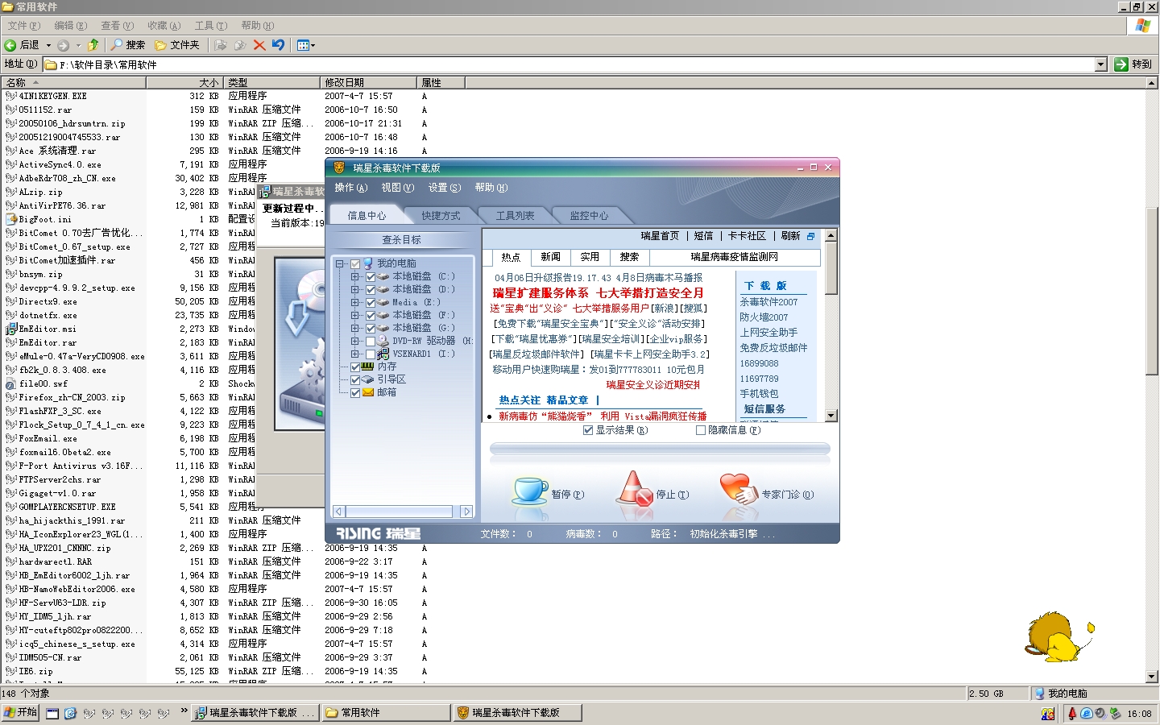
Task: Expand the 本地磁盘 (F:) tree node
Action: click(x=355, y=315)
